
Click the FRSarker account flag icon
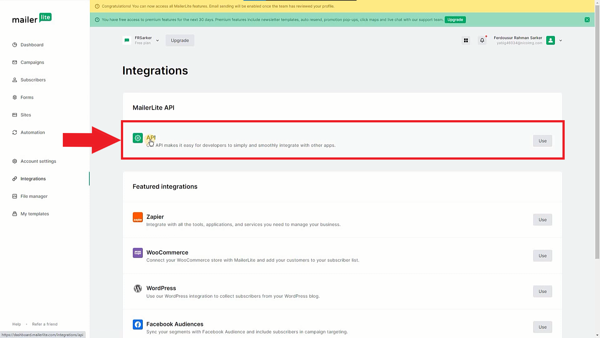coord(127,40)
